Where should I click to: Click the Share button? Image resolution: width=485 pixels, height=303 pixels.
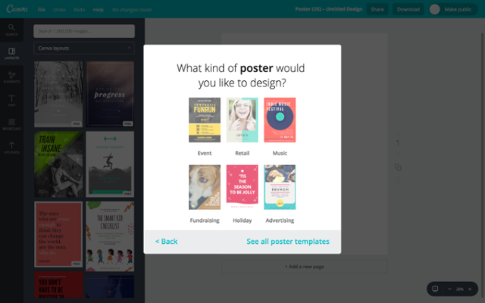coord(377,9)
